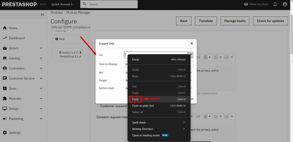Click the Modules puzzle icon
This screenshot has width=293, height=142.
(5, 98)
